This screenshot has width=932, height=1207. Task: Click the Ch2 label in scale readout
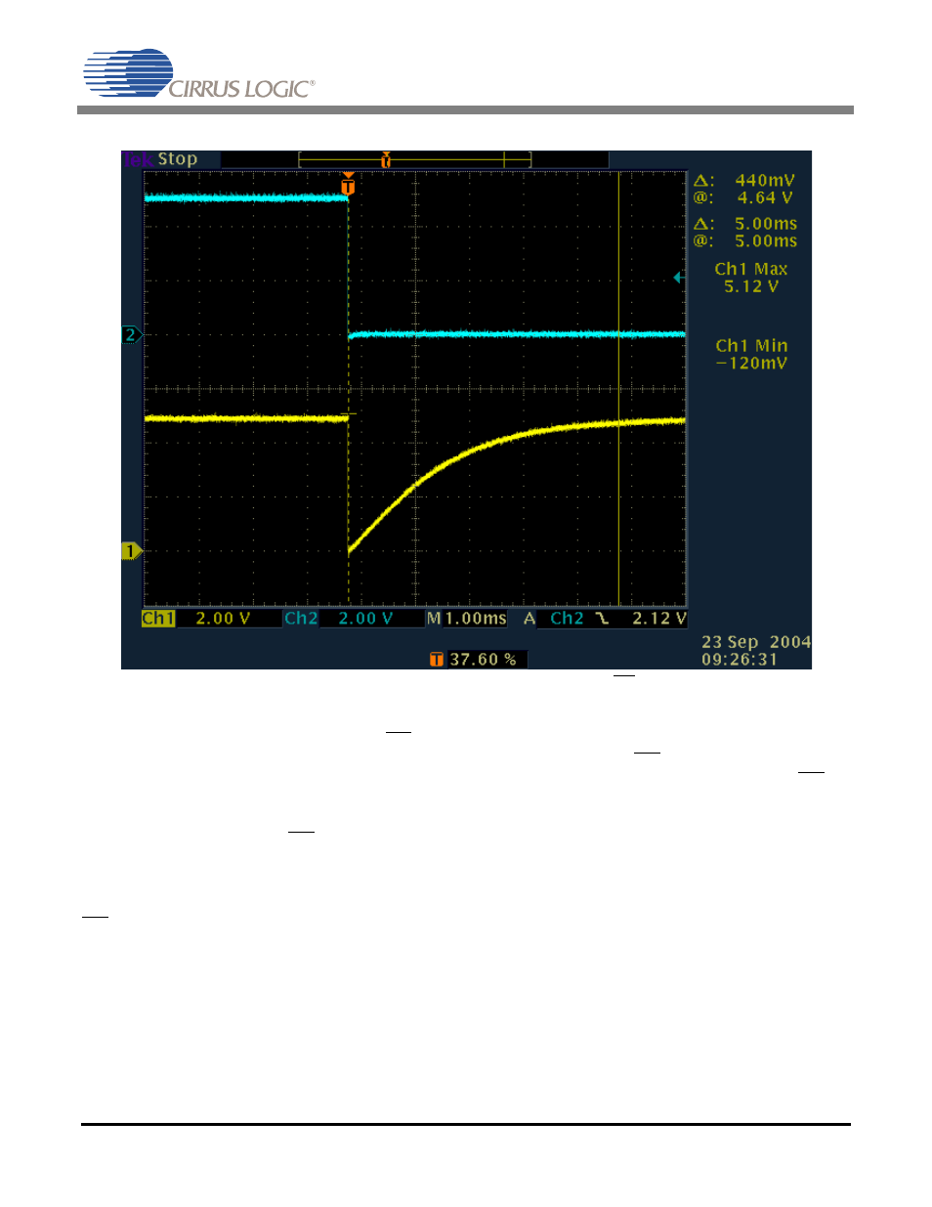click(x=301, y=619)
